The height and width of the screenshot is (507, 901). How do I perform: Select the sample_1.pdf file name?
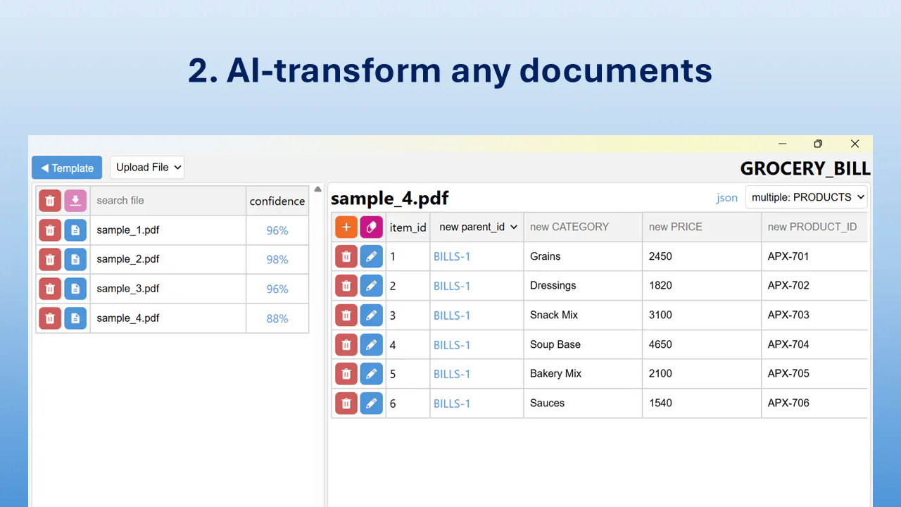tap(128, 230)
